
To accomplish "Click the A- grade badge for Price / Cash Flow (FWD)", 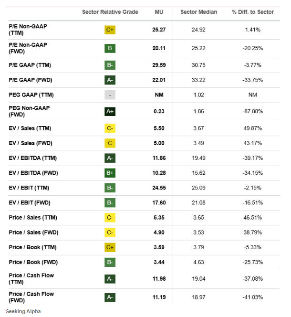I will [110, 297].
